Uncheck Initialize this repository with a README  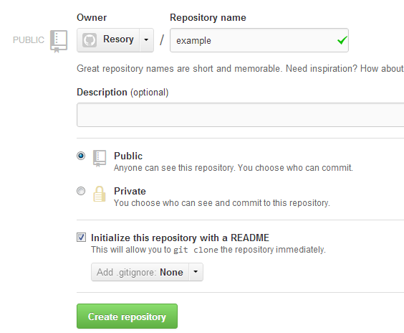point(81,238)
